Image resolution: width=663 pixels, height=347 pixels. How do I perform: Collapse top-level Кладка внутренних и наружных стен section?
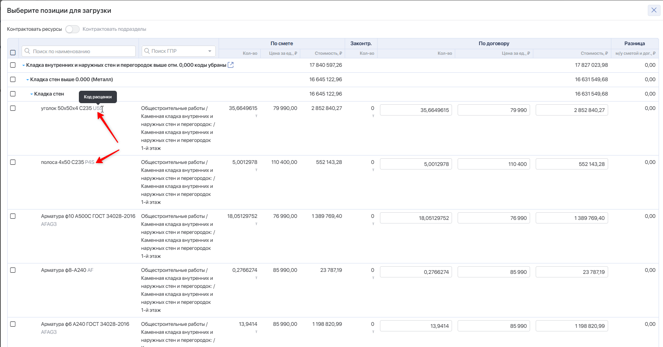tap(24, 66)
